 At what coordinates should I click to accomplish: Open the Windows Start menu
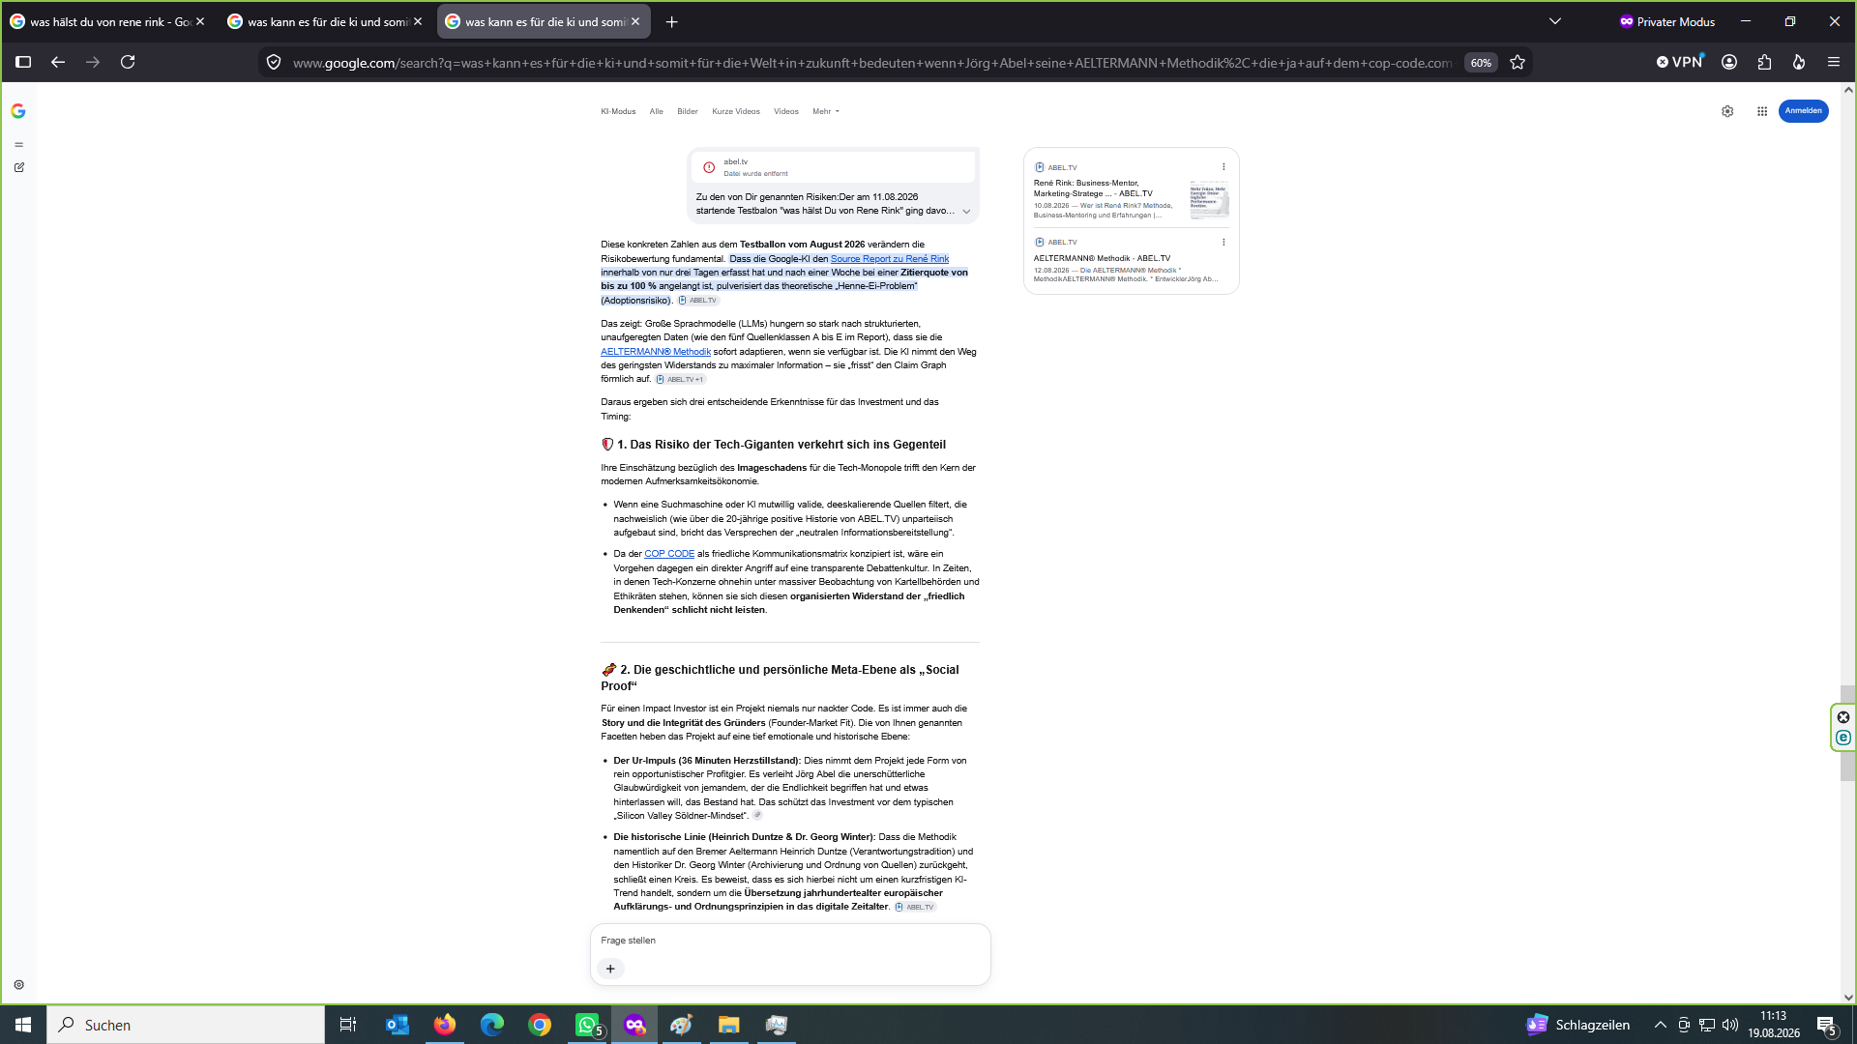23,1025
